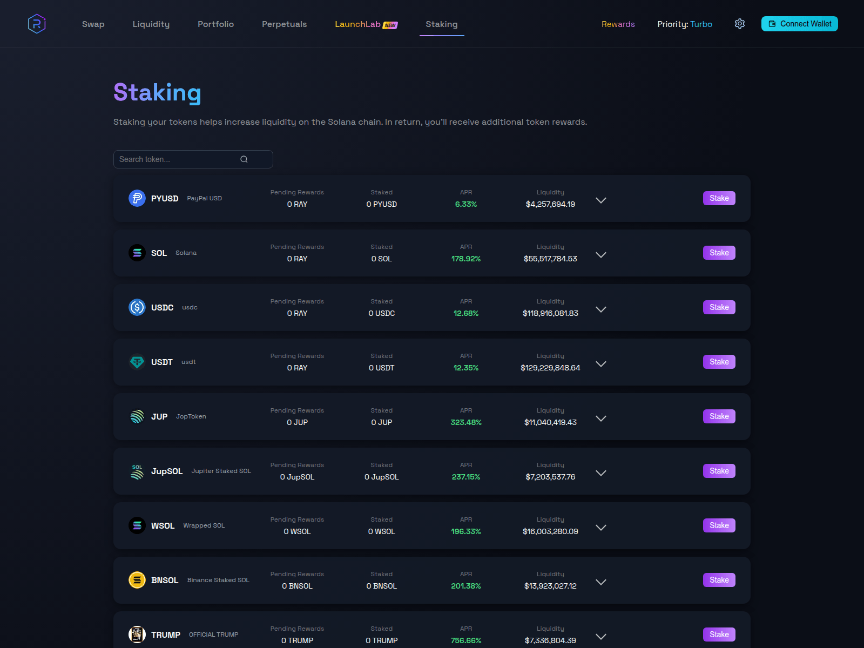Viewport: 864px width, 648px height.
Task: Click the 196.33% APR value
Action: click(466, 531)
